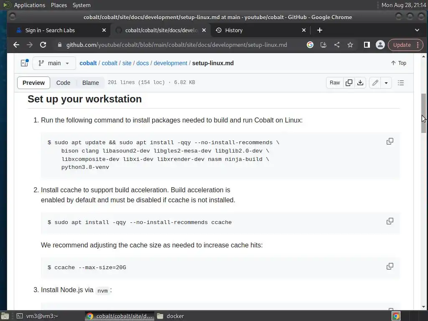
Task: Open the Applications menu
Action: pyautogui.click(x=30, y=5)
